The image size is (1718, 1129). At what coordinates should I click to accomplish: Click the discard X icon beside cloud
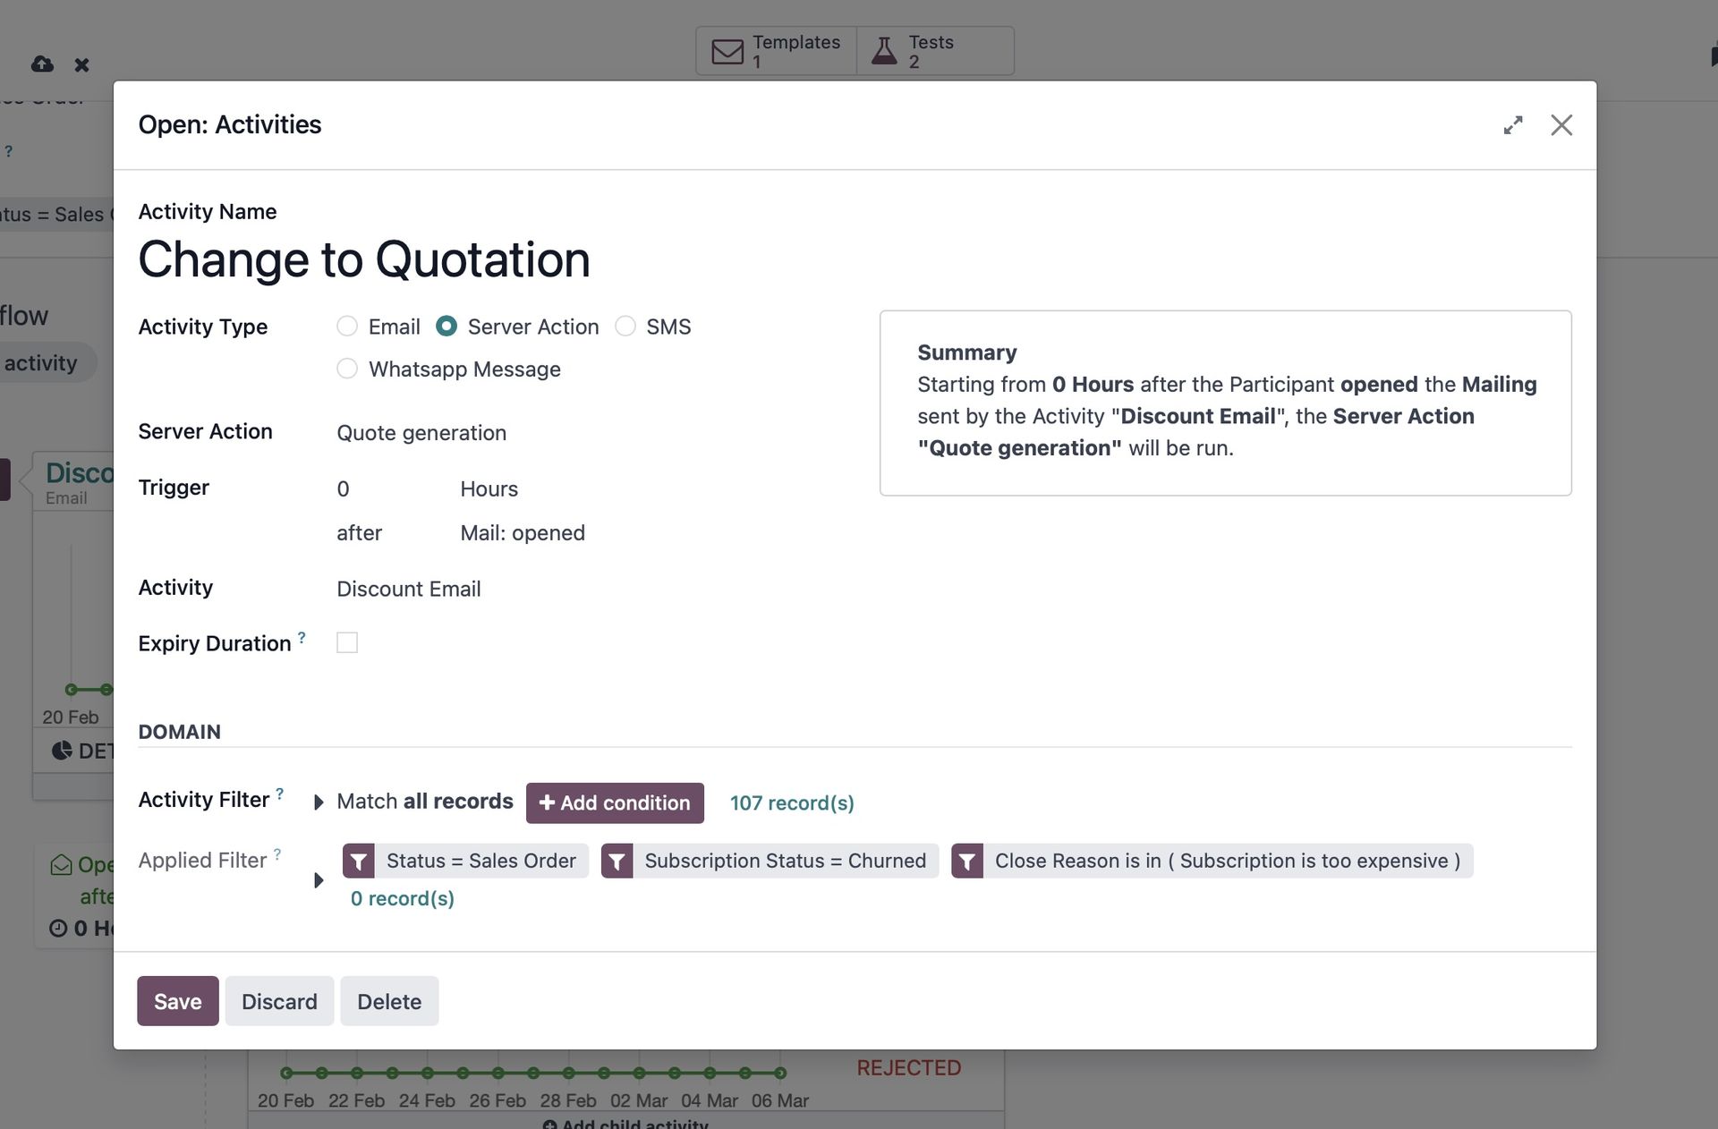click(81, 64)
